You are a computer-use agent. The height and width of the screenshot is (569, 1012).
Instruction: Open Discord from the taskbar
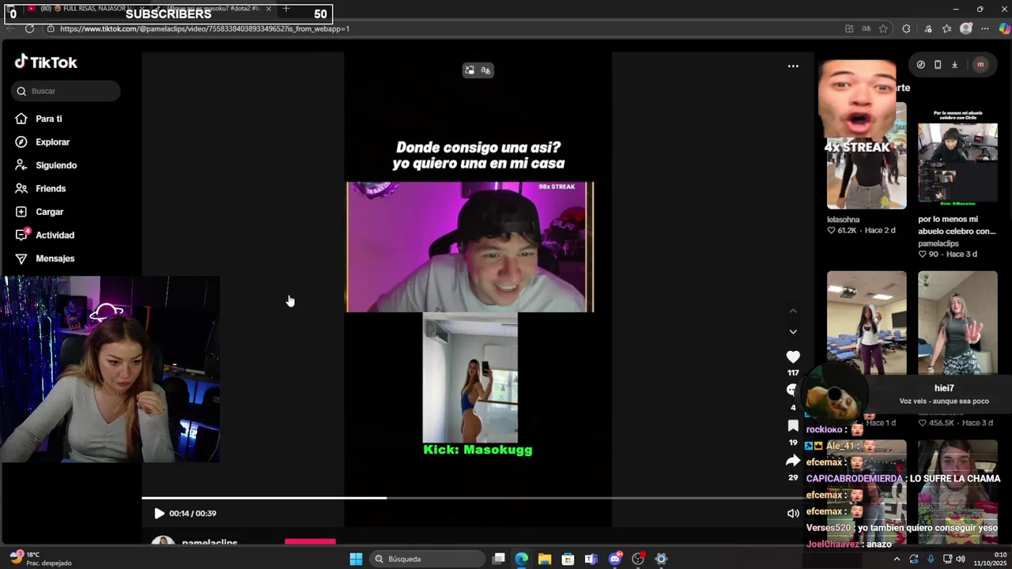pyautogui.click(x=614, y=559)
